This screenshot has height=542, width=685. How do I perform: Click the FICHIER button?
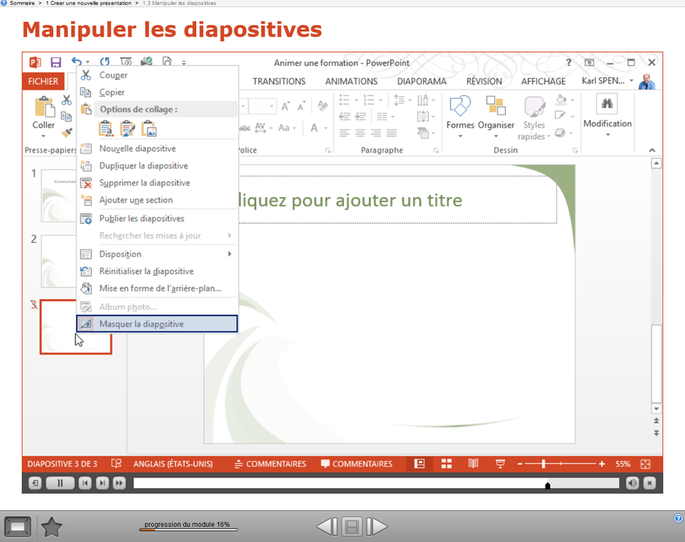click(x=44, y=81)
